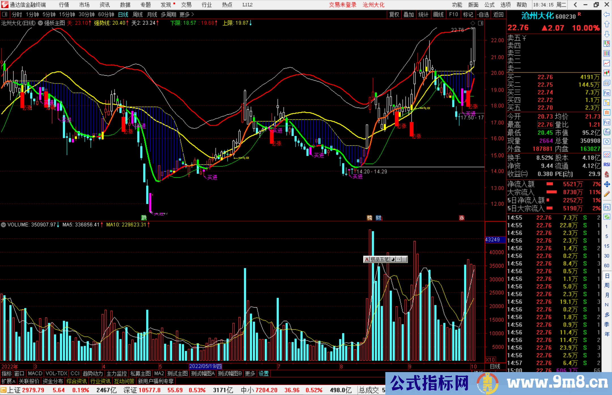
Task: Toggle the 强妖主图 indicator dropdown circle
Action: [x=41, y=23]
